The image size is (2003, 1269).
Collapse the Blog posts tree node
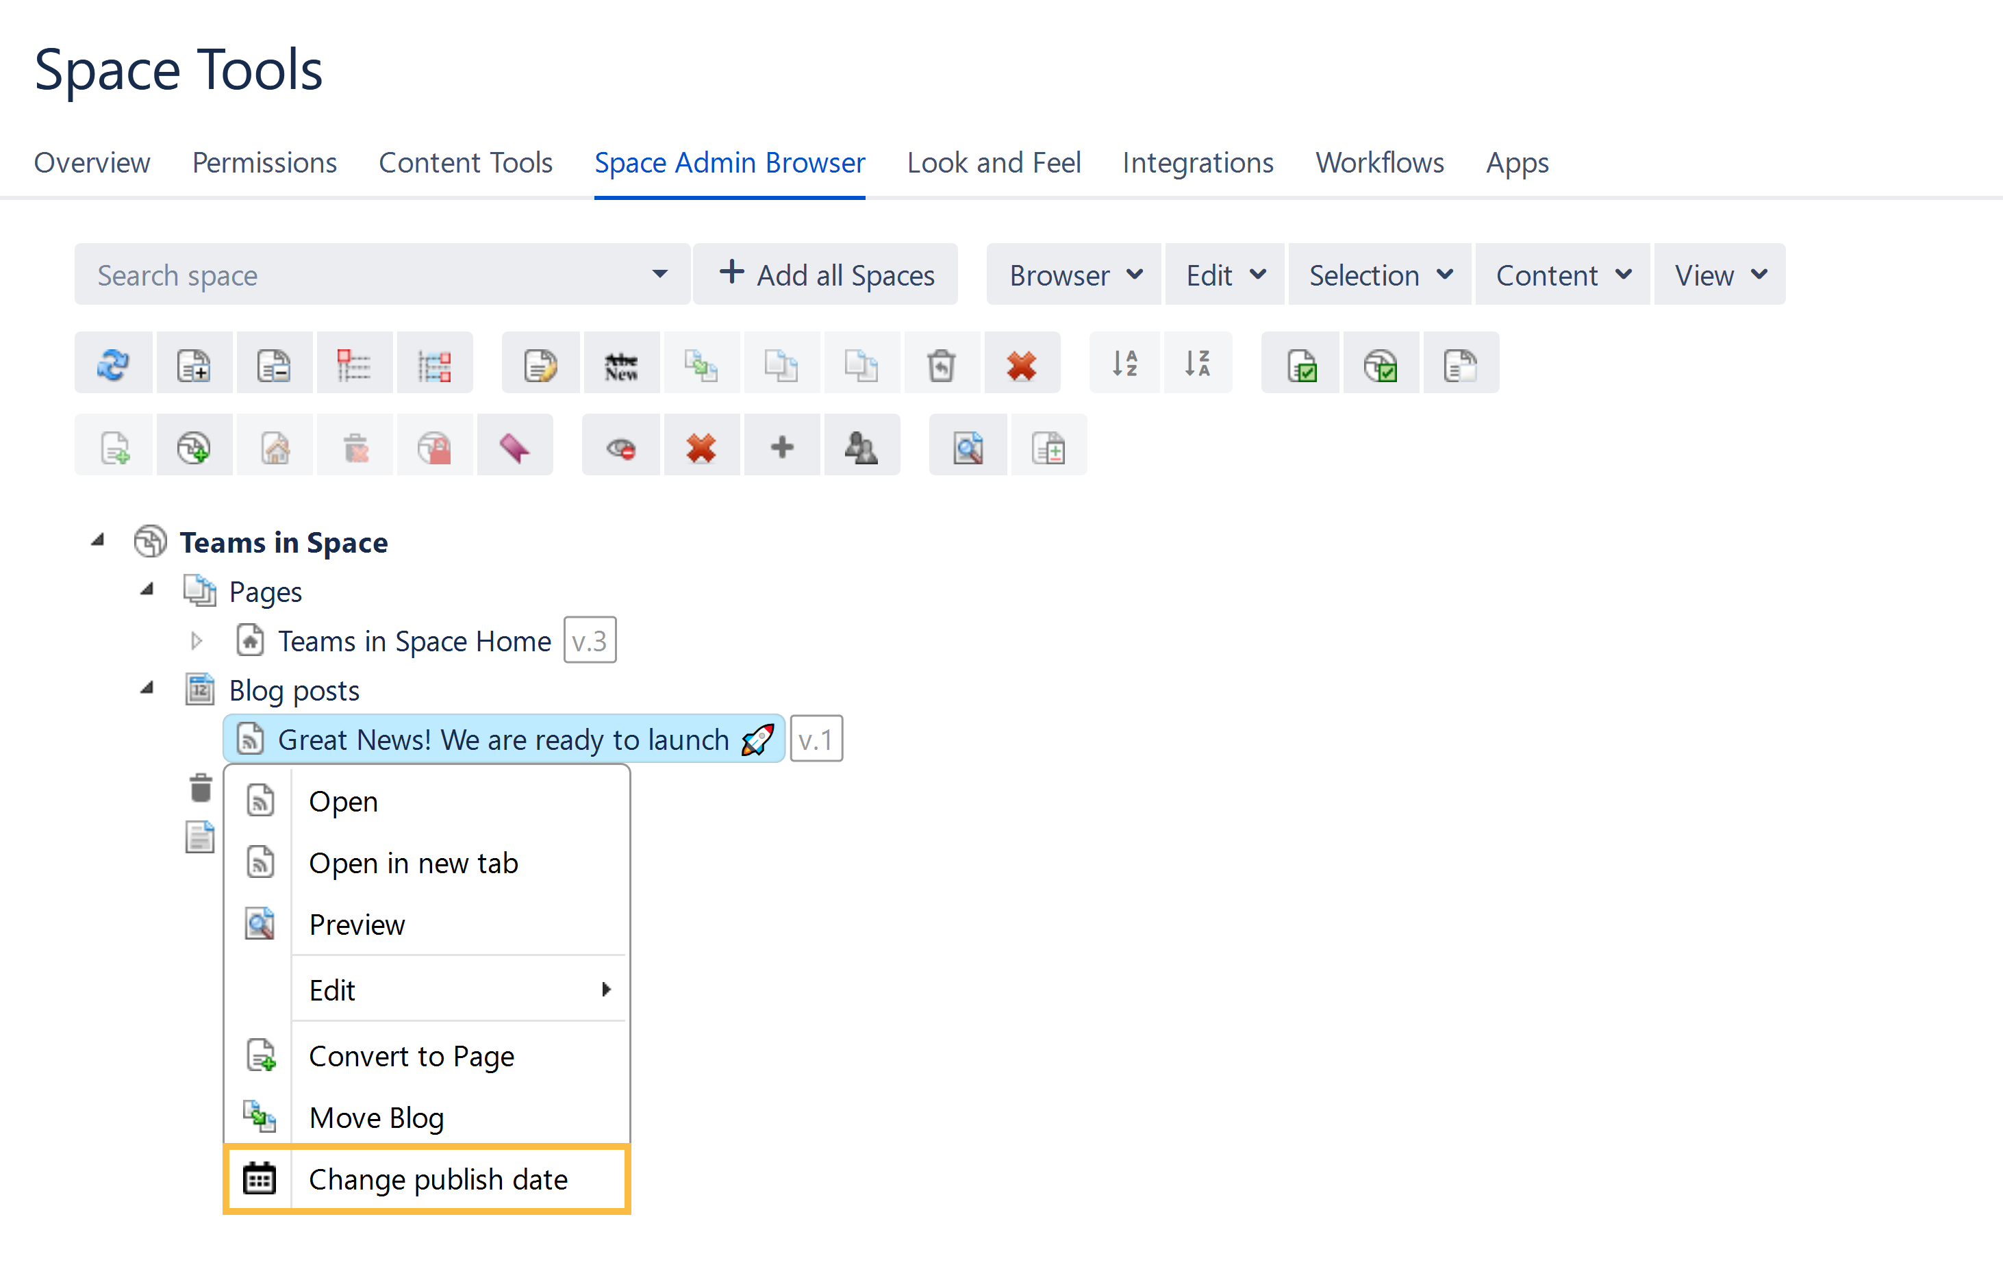click(147, 688)
